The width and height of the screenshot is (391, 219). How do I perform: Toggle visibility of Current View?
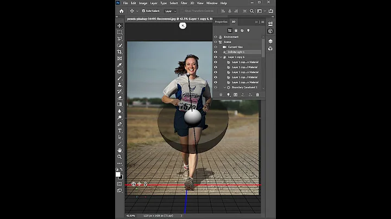tap(216, 47)
